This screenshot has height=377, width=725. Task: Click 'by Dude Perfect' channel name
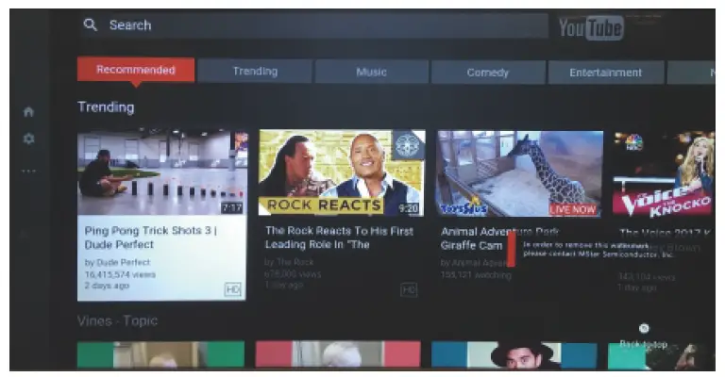117,263
